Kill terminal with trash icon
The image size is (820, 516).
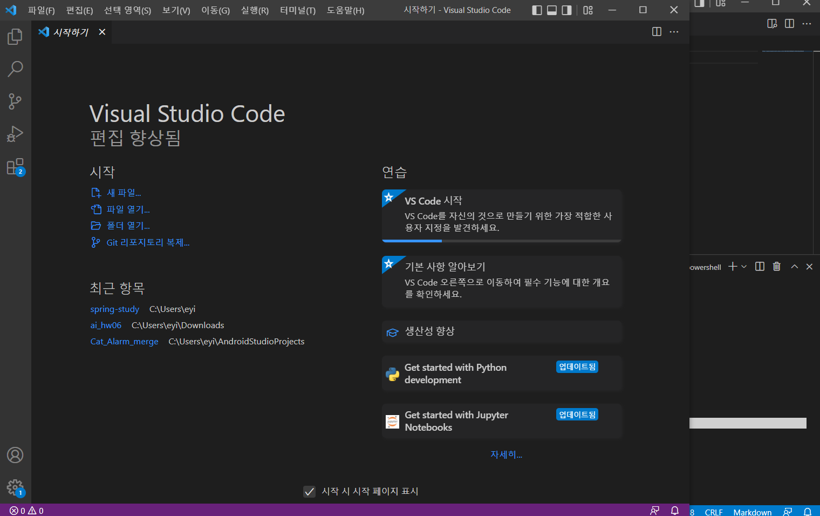click(777, 267)
